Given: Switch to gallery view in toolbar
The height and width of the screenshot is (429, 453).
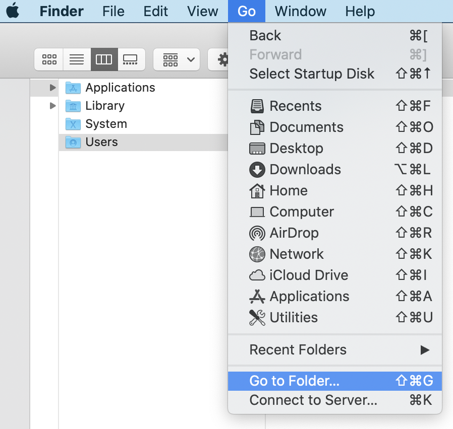Looking at the screenshot, I should 131,59.
